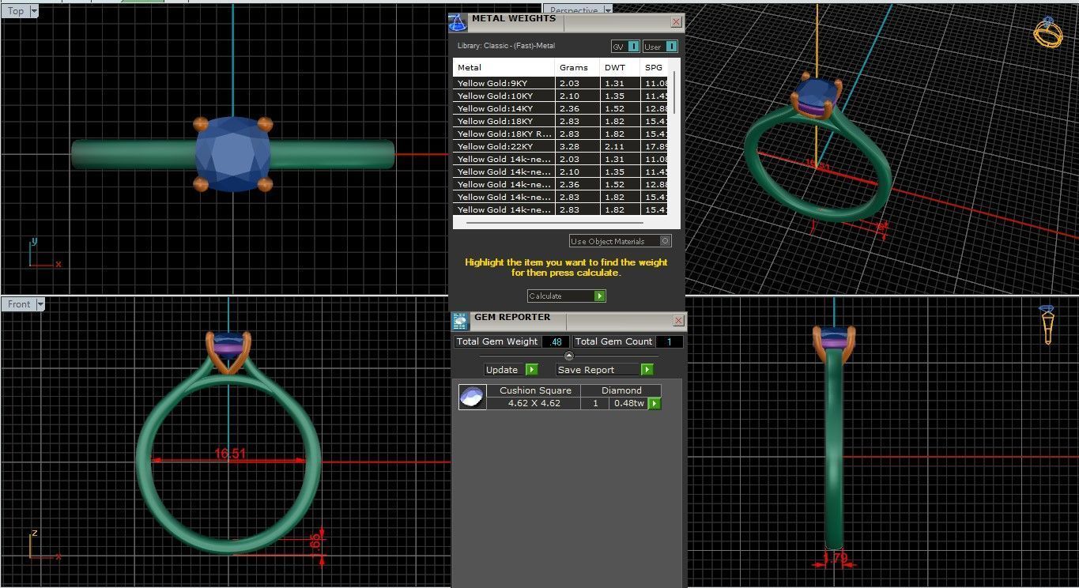Click green arrow beside Save Report
Viewport: 1079px width, 588px height.
(647, 369)
